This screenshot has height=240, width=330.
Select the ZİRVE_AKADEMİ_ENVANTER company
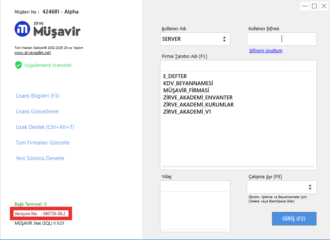[198, 98]
